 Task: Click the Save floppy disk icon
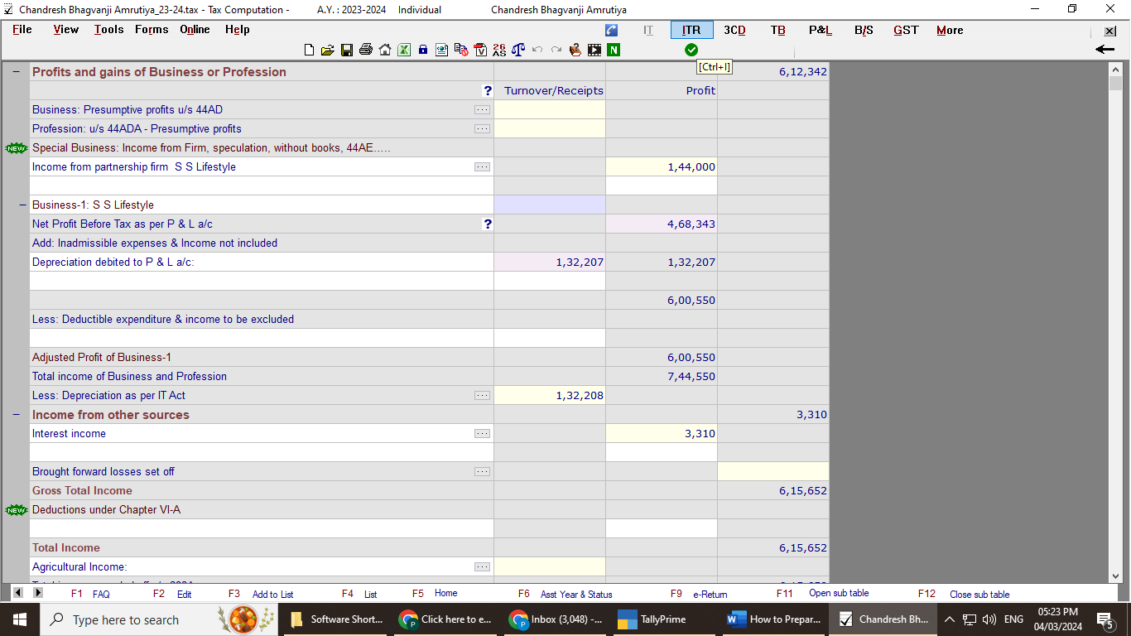coord(347,50)
